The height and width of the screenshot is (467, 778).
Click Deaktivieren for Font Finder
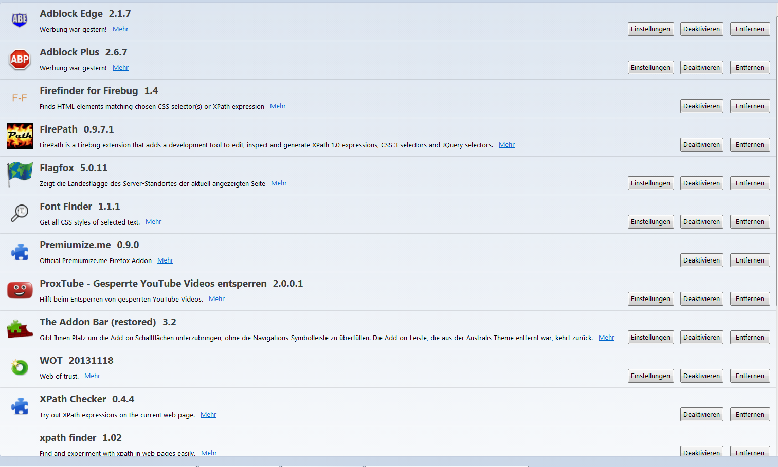click(x=701, y=222)
